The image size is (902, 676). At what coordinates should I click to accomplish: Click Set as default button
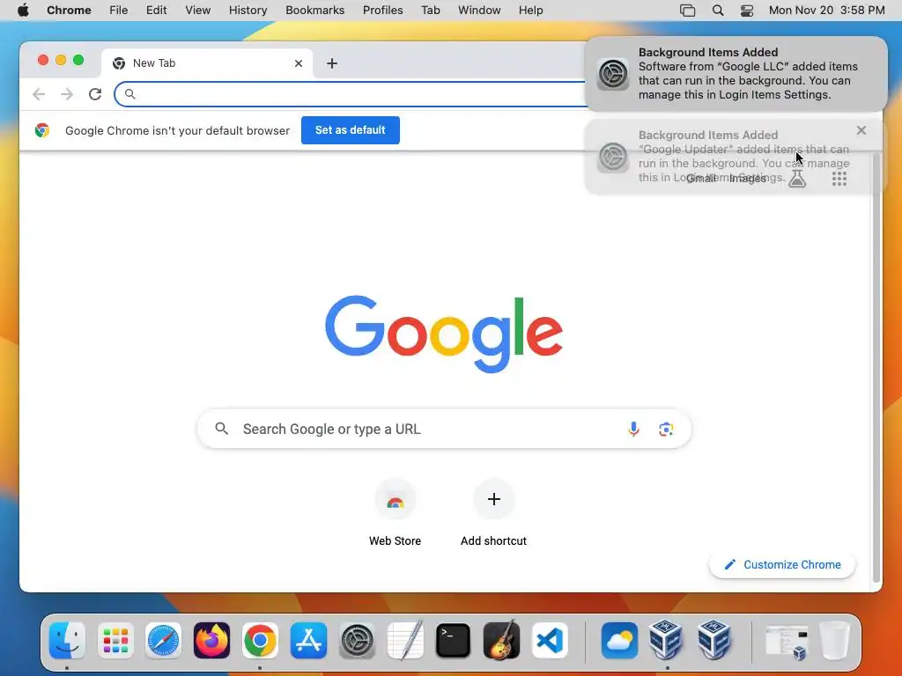(351, 130)
